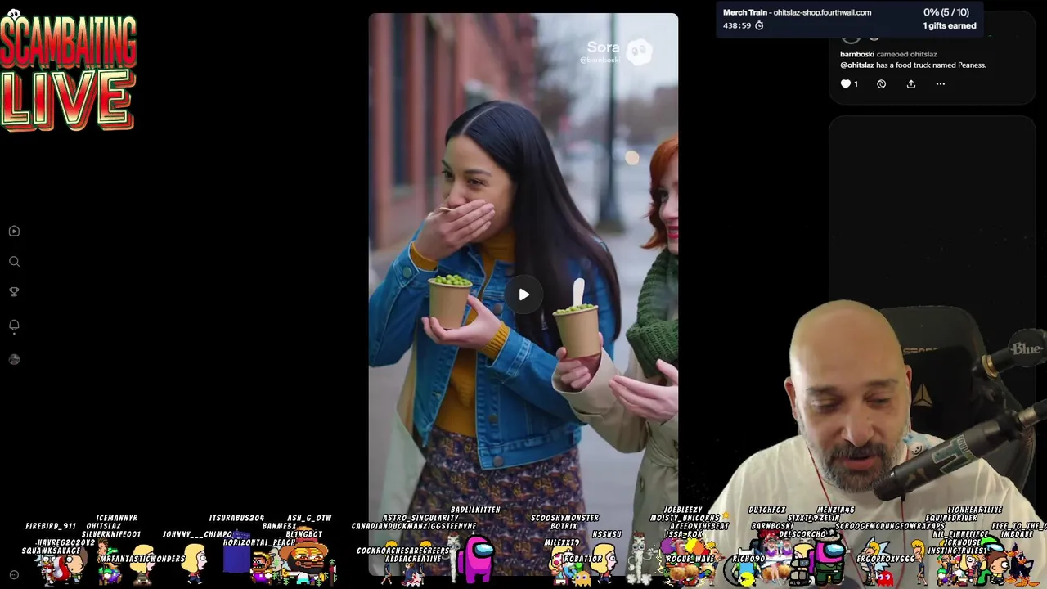This screenshot has width=1047, height=589.
Task: Open the profile avatar in sidebar
Action: tap(14, 359)
